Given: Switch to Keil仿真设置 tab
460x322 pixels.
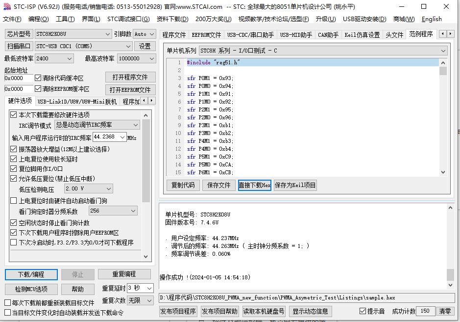Looking at the screenshot, I should (362, 35).
